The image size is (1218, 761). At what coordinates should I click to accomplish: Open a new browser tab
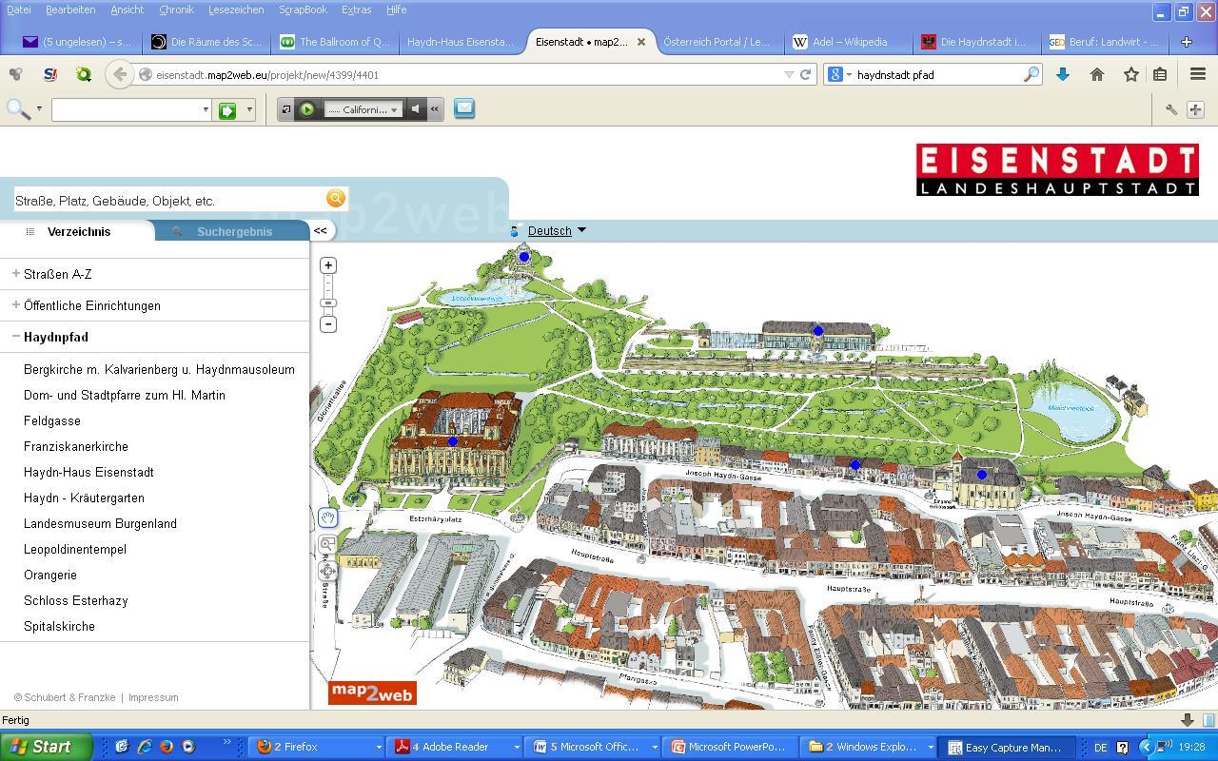[1187, 42]
